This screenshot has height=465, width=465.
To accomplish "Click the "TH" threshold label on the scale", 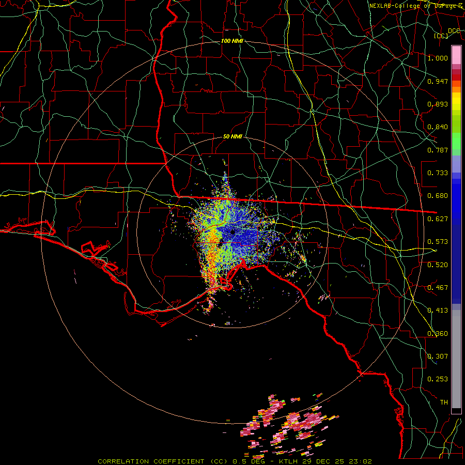I will (444, 402).
